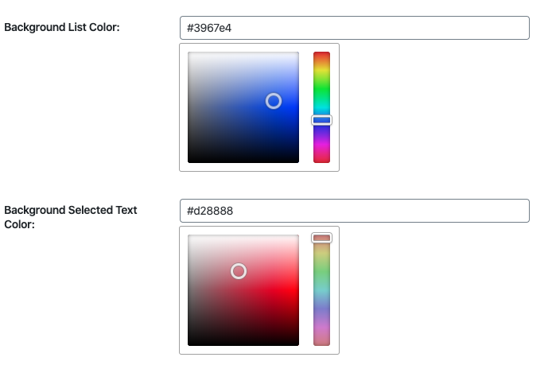552x365 pixels.
Task: Click the circle handle in the blue saturation square
Action: (x=274, y=101)
